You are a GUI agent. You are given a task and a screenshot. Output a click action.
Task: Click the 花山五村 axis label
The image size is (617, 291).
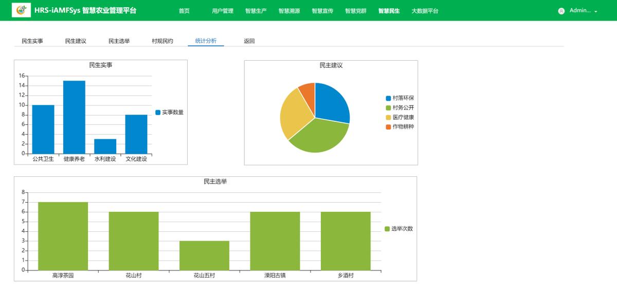204,276
